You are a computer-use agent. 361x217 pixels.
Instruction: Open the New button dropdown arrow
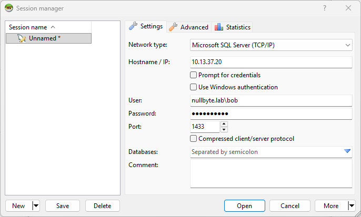(x=36, y=206)
